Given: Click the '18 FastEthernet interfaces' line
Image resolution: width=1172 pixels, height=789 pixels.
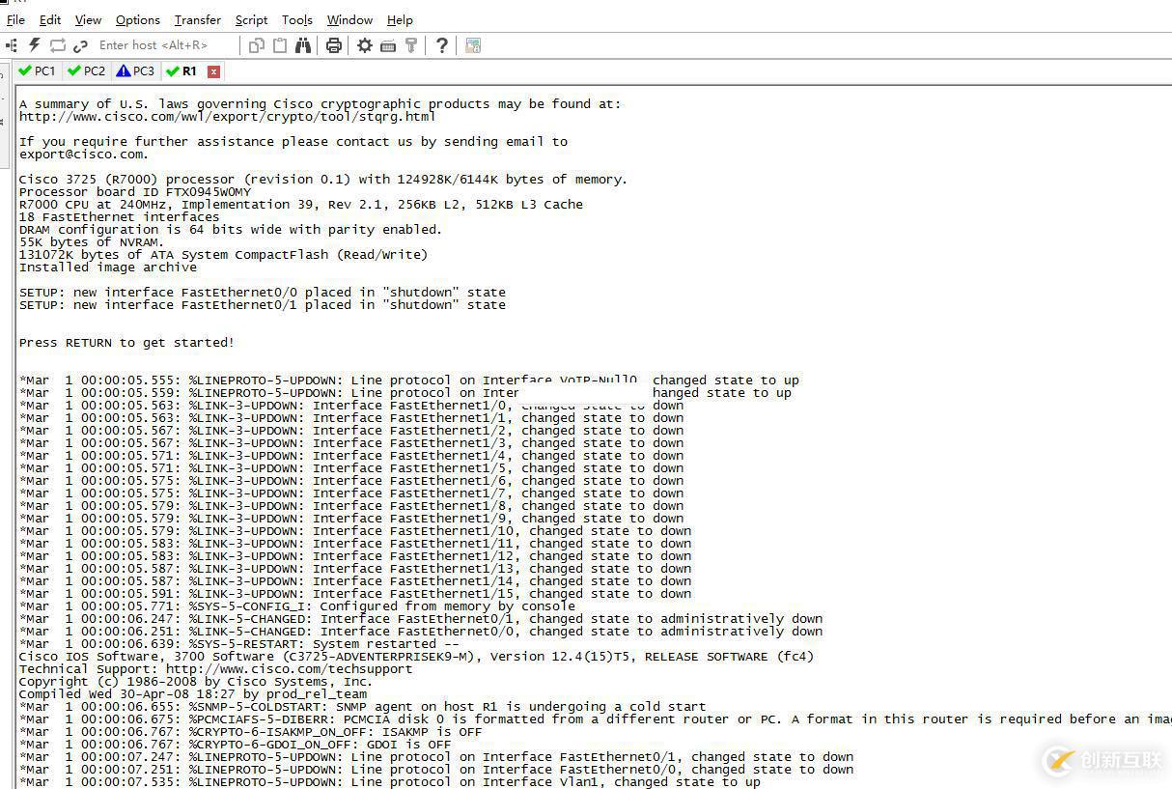Looking at the screenshot, I should tap(120, 217).
